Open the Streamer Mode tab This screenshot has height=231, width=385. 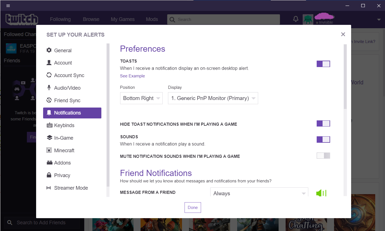pyautogui.click(x=72, y=188)
